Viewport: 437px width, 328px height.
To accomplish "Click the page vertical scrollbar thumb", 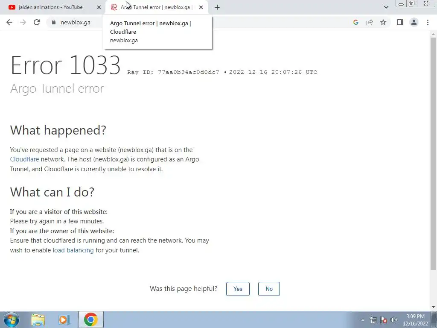I will pyautogui.click(x=433, y=153).
